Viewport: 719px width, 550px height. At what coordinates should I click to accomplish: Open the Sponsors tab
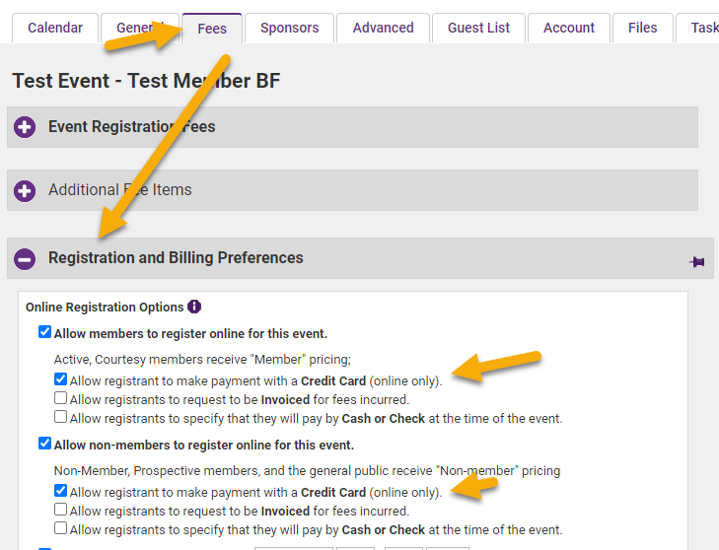tap(289, 28)
